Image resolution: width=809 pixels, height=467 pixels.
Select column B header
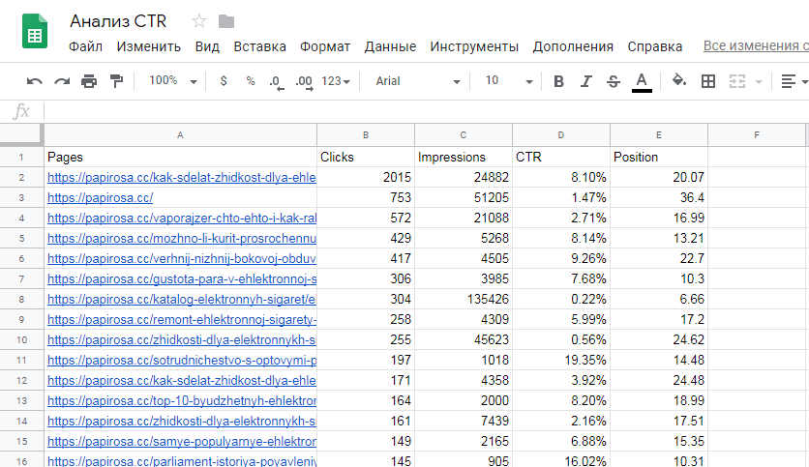coord(365,135)
